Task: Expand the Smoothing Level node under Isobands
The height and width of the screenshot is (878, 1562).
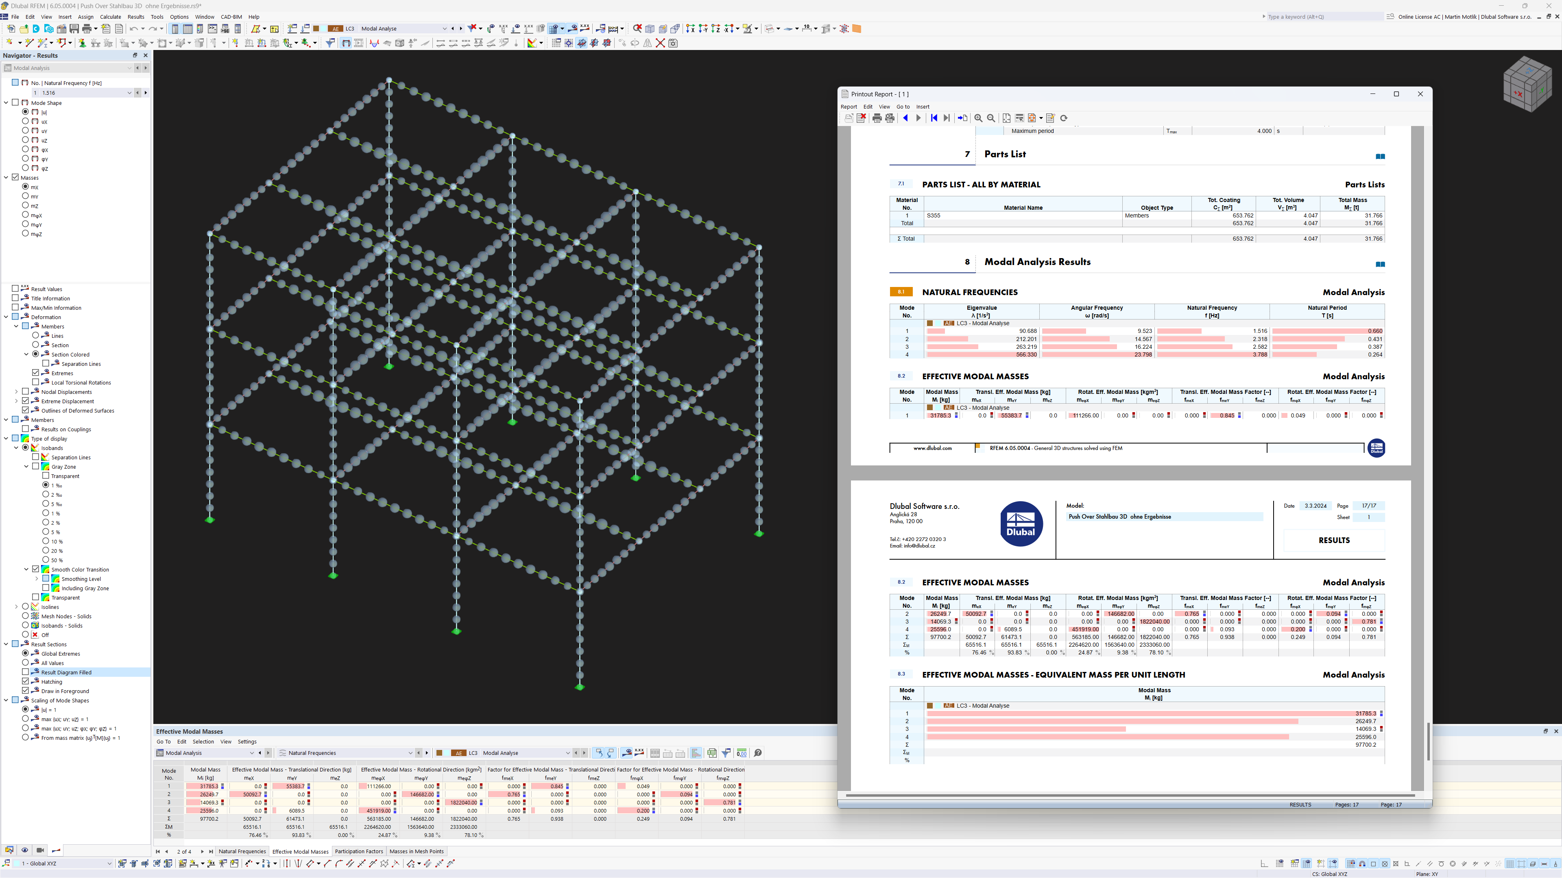Action: click(x=37, y=579)
